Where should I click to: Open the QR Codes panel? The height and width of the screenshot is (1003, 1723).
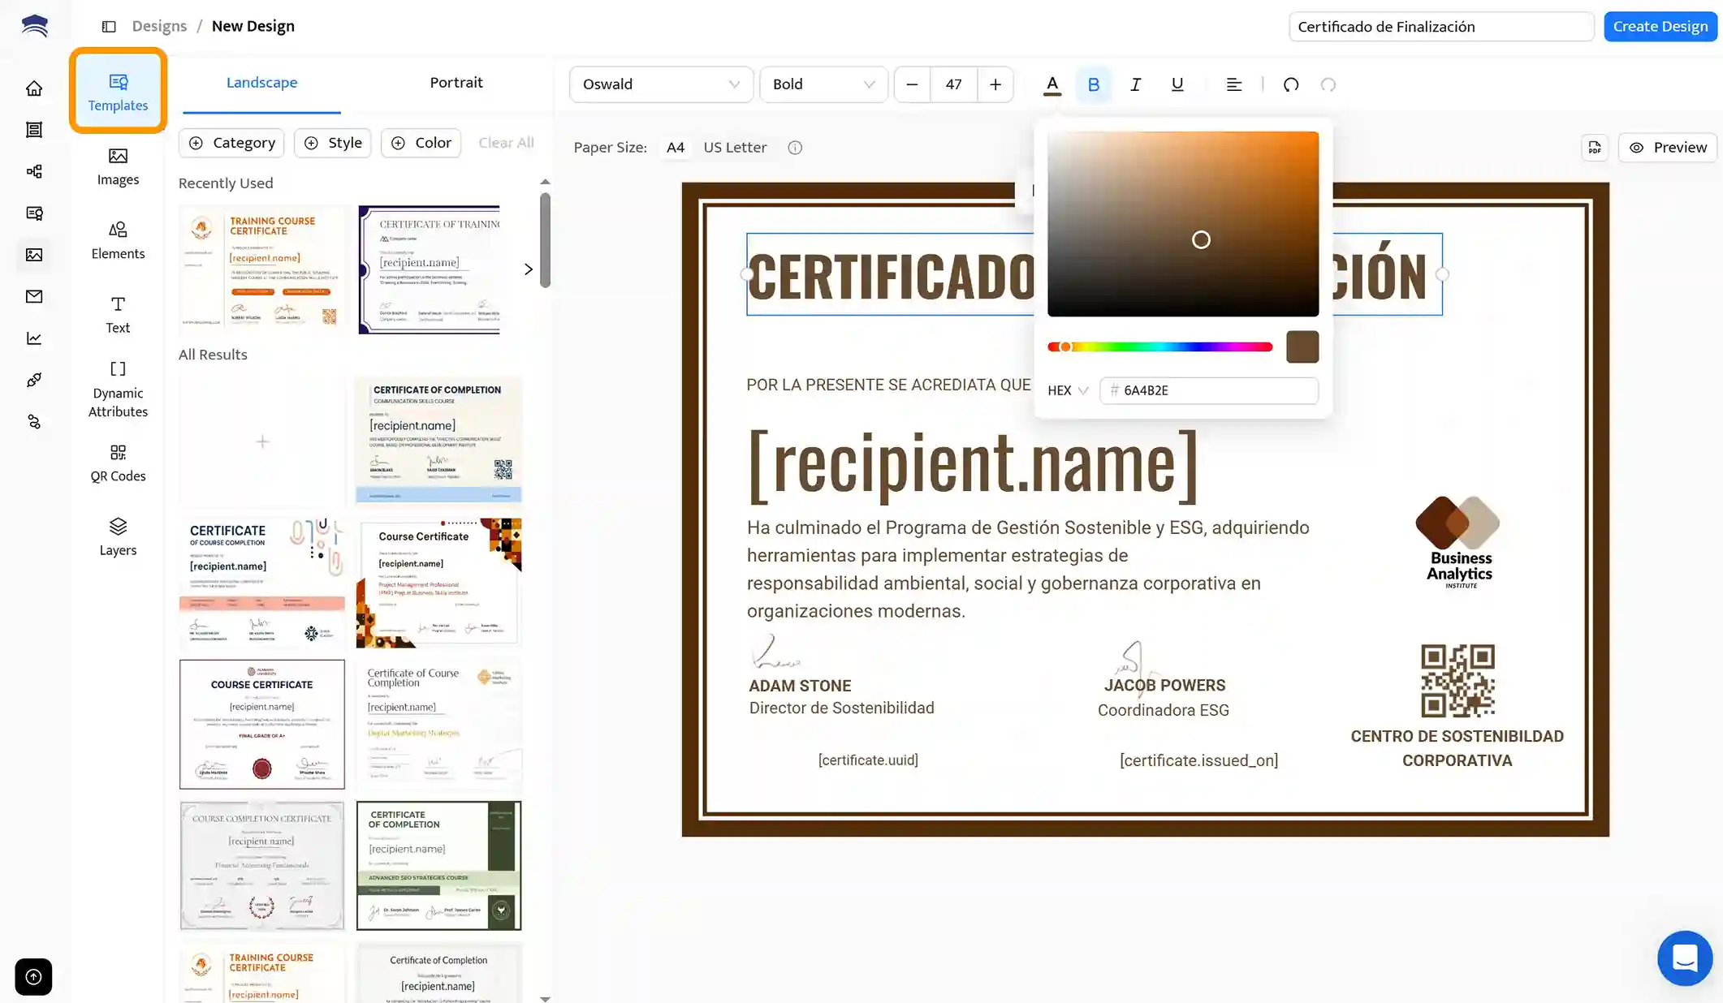click(118, 463)
